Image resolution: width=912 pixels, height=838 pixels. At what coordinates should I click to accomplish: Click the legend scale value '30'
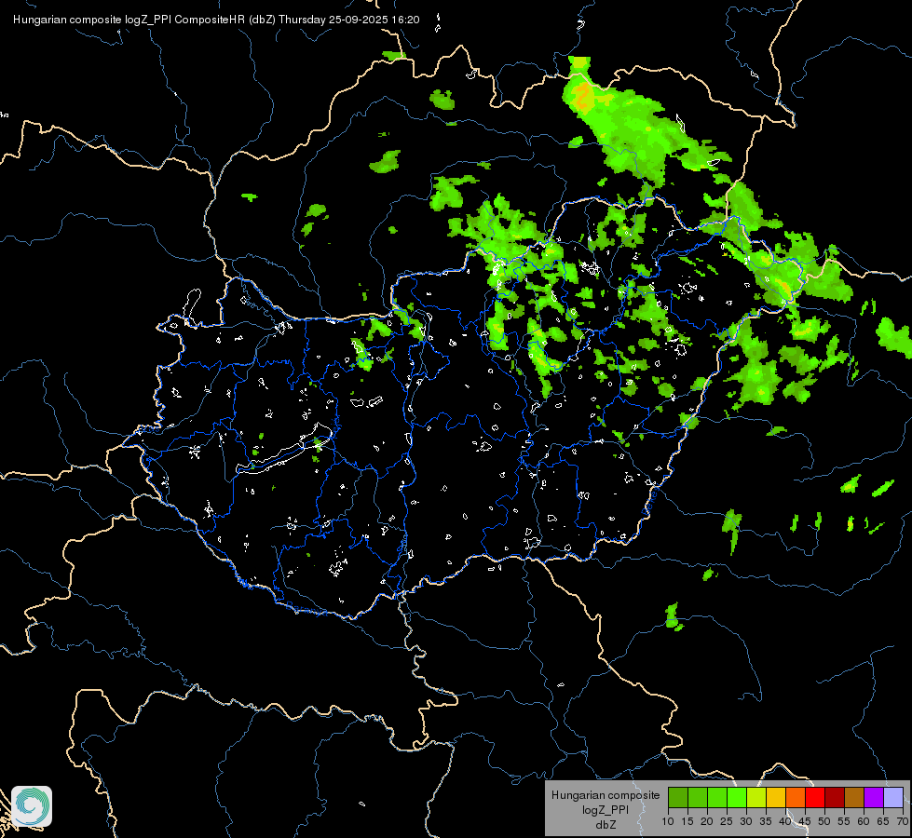[746, 822]
